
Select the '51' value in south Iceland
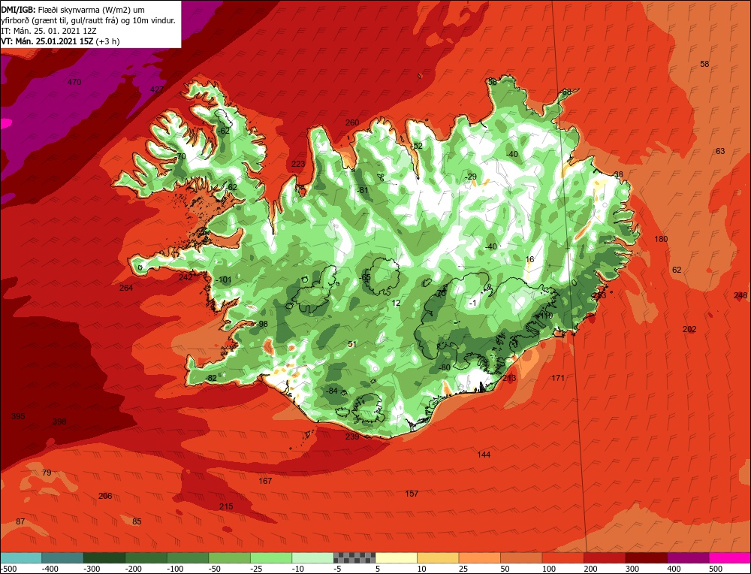pyautogui.click(x=352, y=344)
